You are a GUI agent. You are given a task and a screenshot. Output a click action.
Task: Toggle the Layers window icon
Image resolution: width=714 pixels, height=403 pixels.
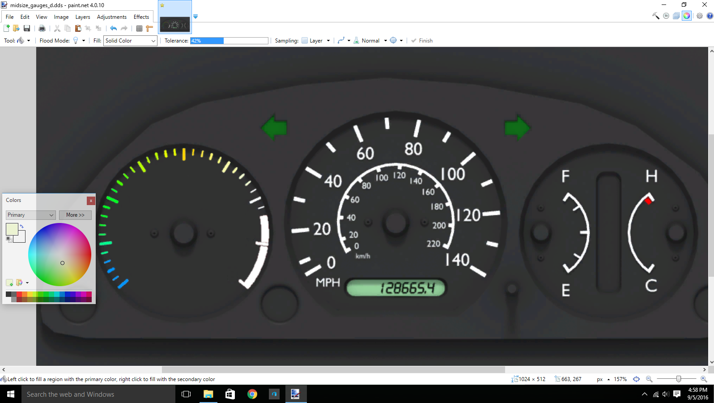(x=676, y=16)
